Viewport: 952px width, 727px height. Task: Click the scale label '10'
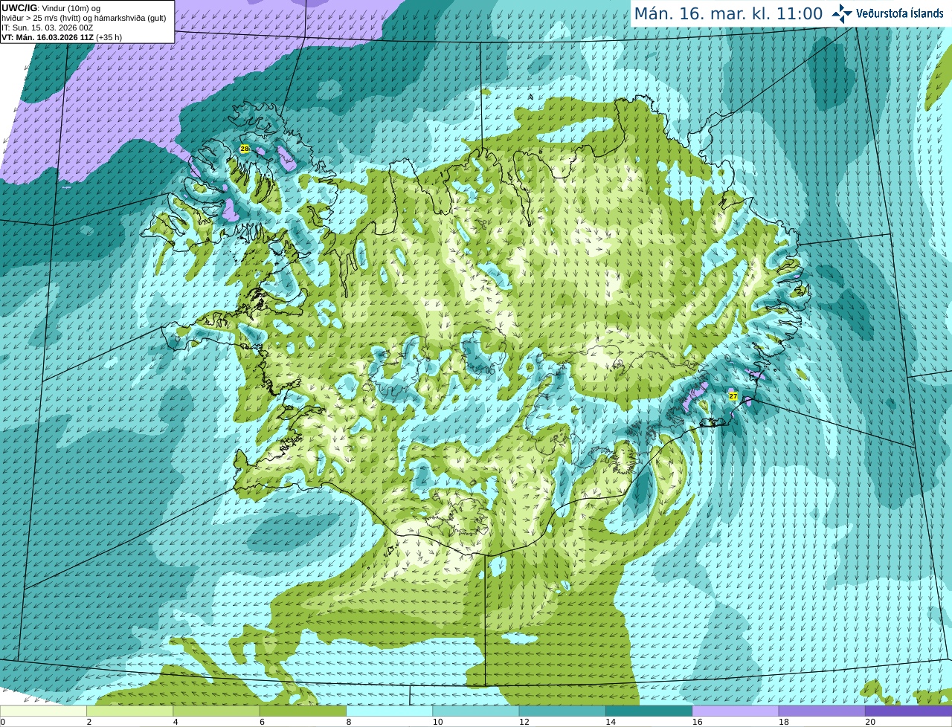coord(437,722)
